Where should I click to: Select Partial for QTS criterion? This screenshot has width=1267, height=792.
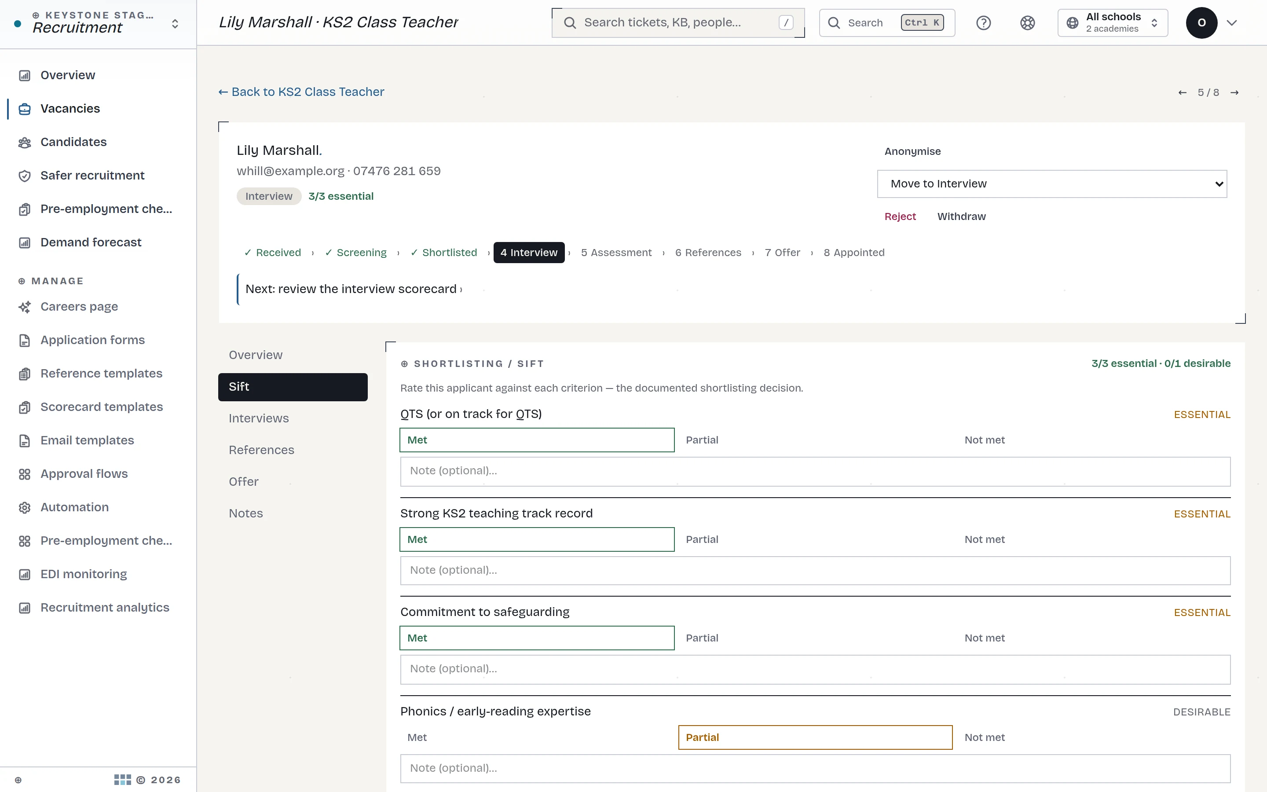815,440
